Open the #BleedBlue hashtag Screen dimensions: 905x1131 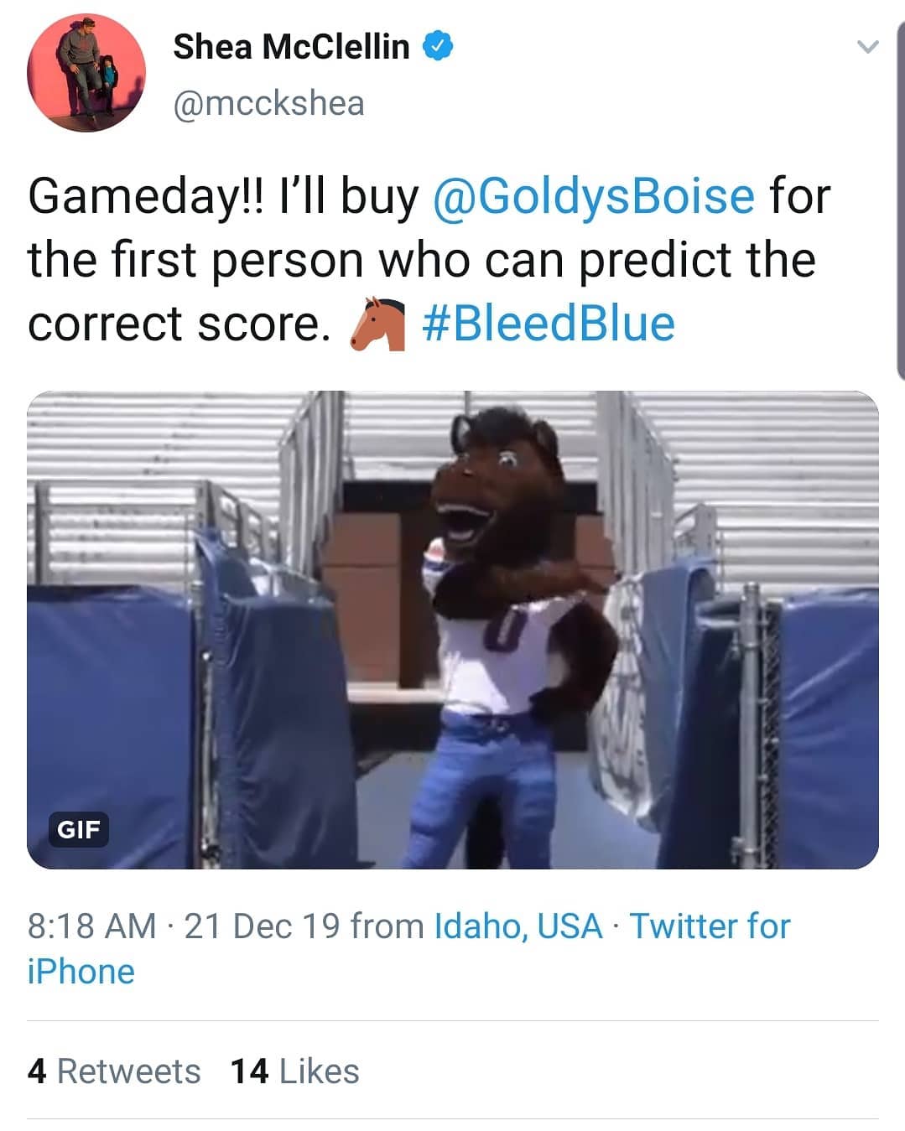tap(549, 324)
